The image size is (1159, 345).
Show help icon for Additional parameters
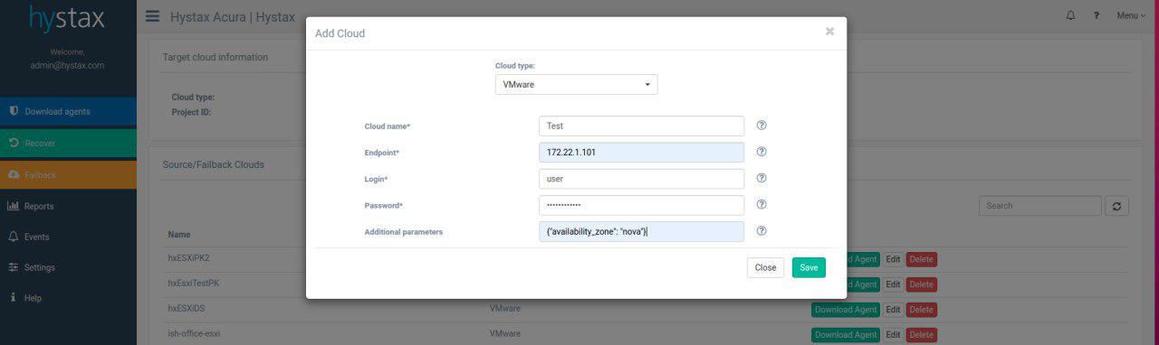pyautogui.click(x=761, y=231)
